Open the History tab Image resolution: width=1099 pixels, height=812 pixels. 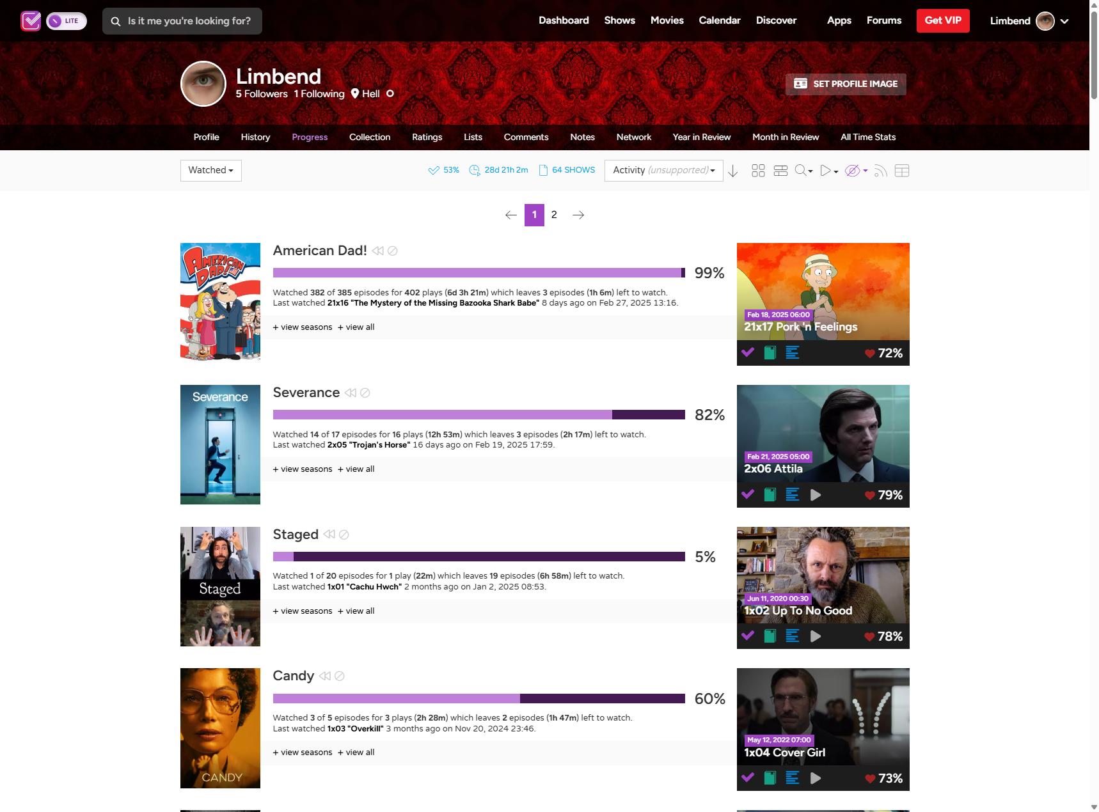tap(255, 137)
